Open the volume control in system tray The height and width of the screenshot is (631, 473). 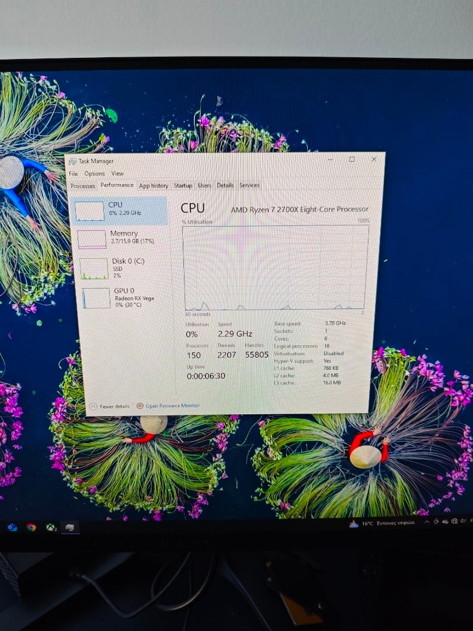pyautogui.click(x=463, y=521)
